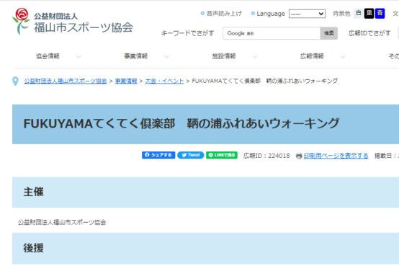
Task: Focus the Google keyword search field
Action: tap(272, 33)
